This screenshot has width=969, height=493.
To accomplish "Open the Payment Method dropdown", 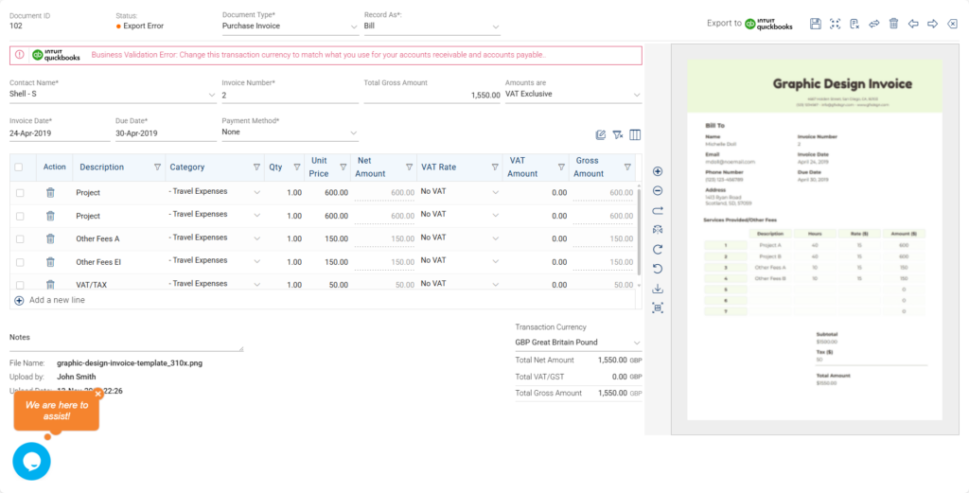I will (353, 133).
